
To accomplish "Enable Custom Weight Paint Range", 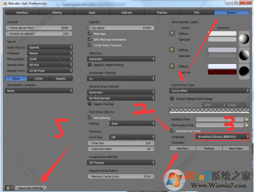I will [x=172, y=98].
